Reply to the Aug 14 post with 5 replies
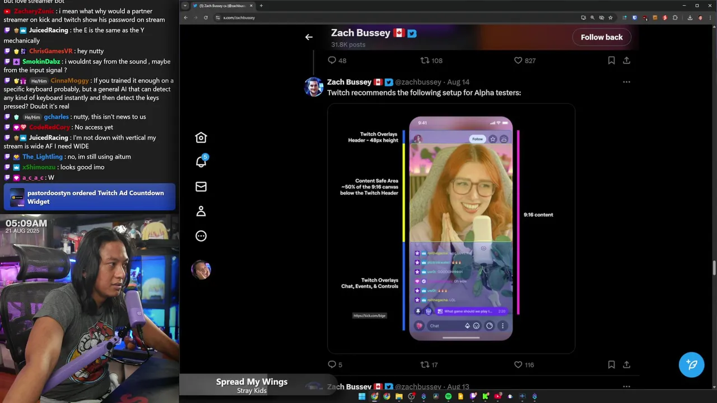The width and height of the screenshot is (717, 403). point(335,364)
